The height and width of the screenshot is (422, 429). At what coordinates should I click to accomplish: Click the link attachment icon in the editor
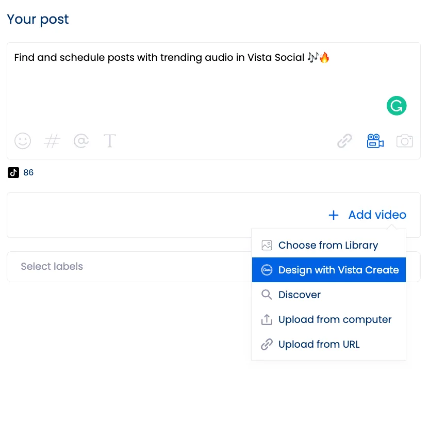pyautogui.click(x=344, y=141)
